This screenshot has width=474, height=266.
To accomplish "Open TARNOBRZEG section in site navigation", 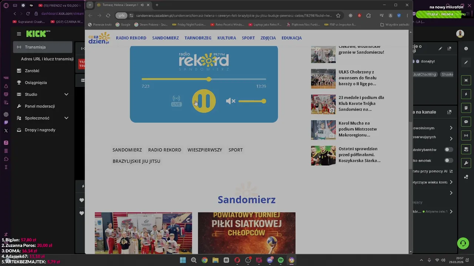I will tap(198, 38).
